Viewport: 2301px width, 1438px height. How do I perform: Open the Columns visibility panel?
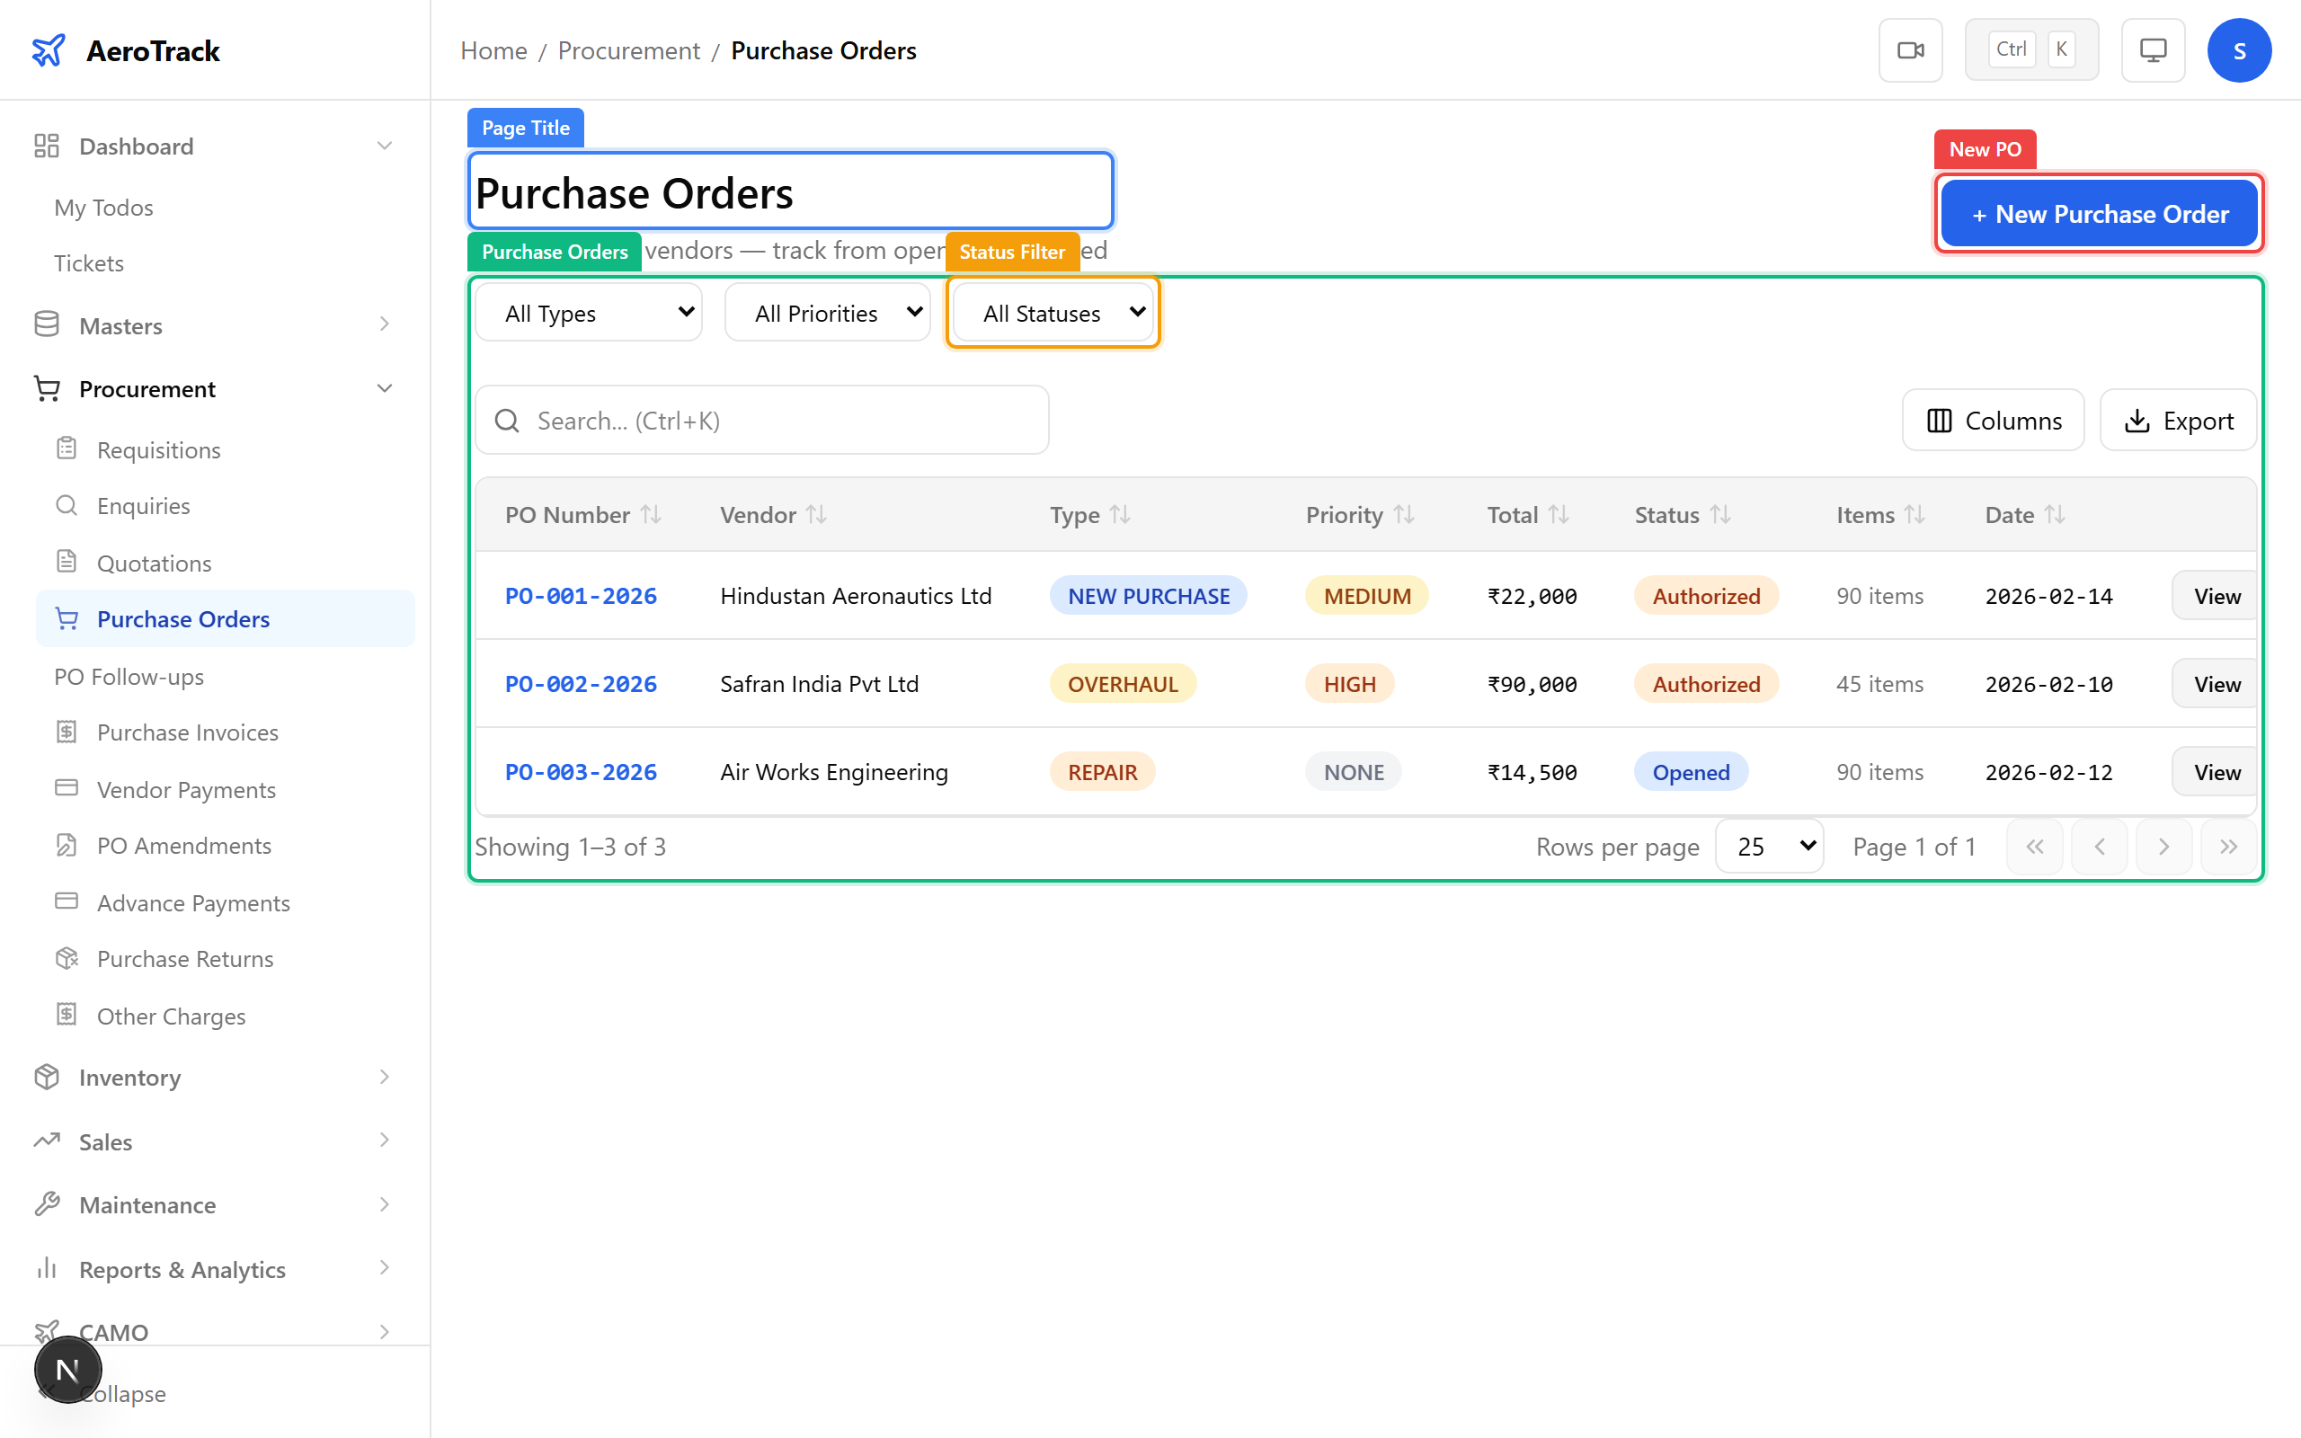pos(1993,420)
